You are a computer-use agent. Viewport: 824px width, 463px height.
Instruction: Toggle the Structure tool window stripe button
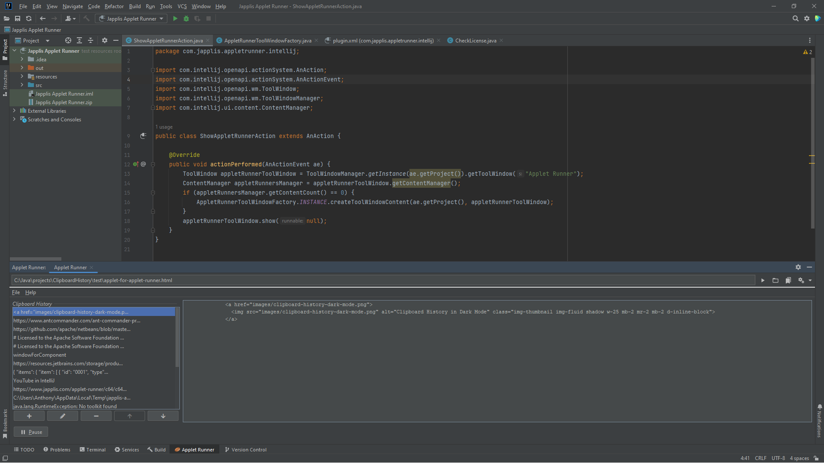(5, 82)
